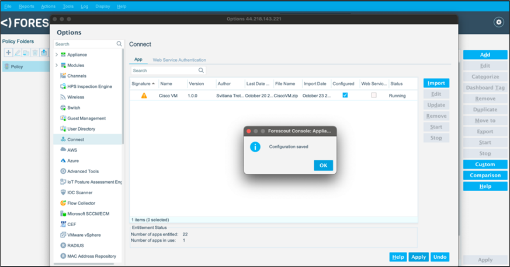
Task: Open the Help menu in menu bar
Action: pyautogui.click(x=122, y=6)
